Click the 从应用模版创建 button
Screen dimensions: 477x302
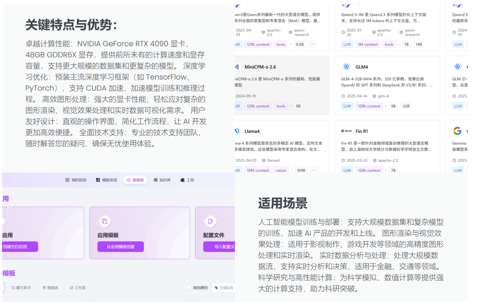[x=120, y=247]
